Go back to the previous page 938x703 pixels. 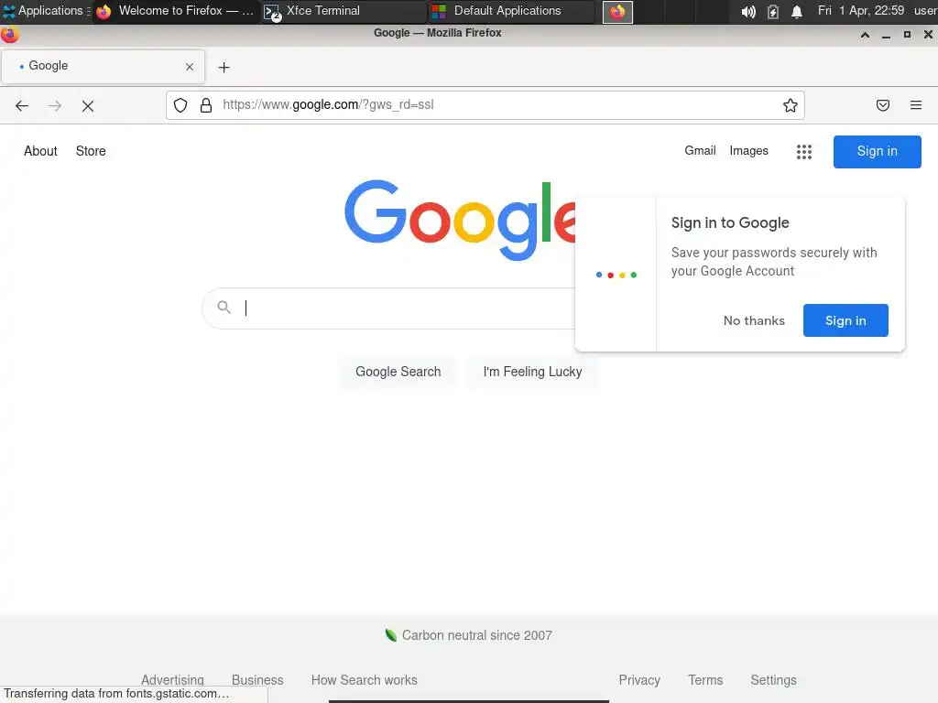[x=22, y=106]
